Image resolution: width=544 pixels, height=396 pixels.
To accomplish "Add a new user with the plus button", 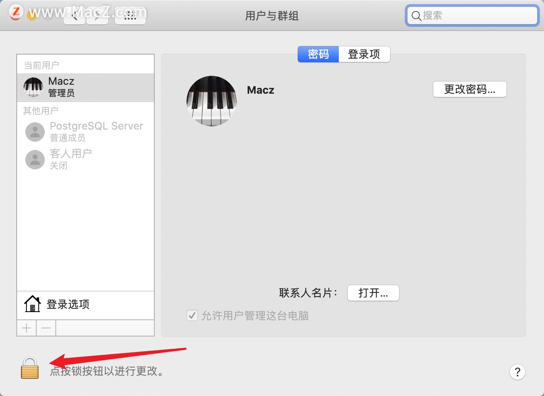I will click(26, 328).
